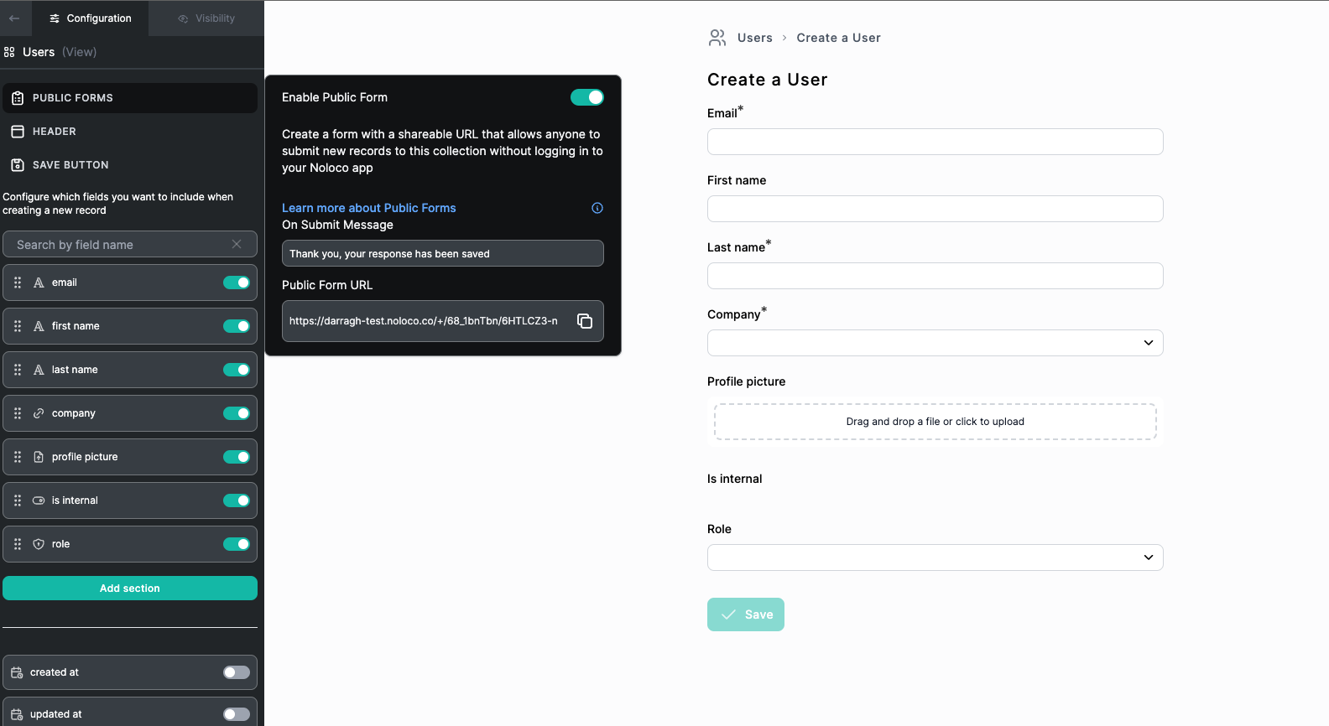Click the drag handle for role field
Screen dimensions: 1329x726
[18, 544]
